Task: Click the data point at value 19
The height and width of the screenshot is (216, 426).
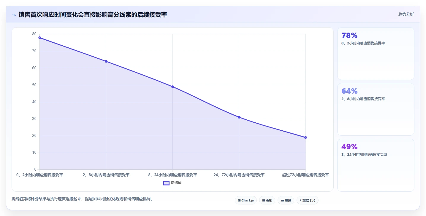Action: pyautogui.click(x=305, y=137)
